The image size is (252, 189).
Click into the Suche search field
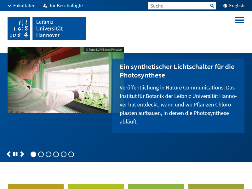(x=178, y=6)
